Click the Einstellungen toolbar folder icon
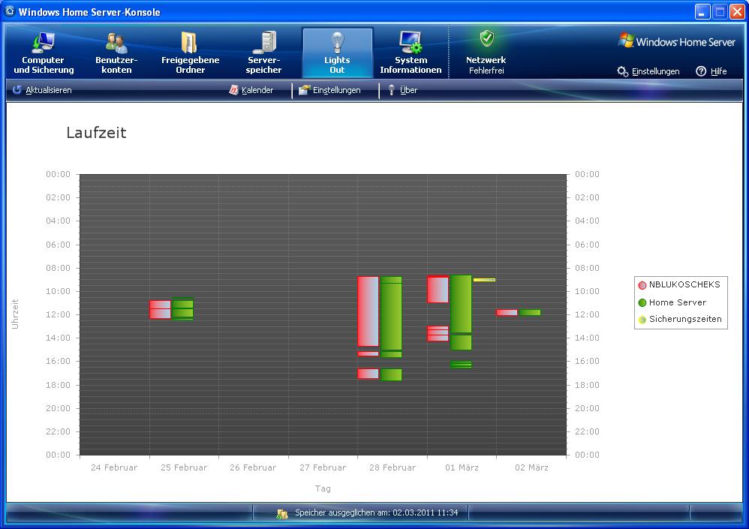This screenshot has height=529, width=749. pos(304,90)
